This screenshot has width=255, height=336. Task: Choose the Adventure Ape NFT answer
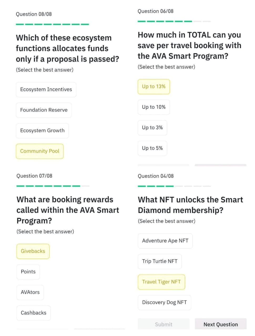point(165,241)
